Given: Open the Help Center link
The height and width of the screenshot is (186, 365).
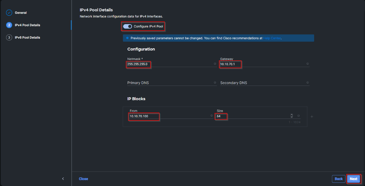Looking at the screenshot, I should click(x=272, y=38).
